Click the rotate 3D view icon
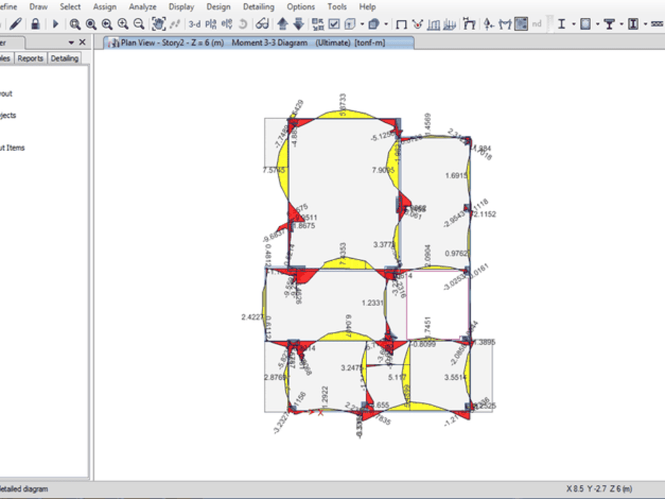Screen dimensions: 665x499 click(x=243, y=24)
